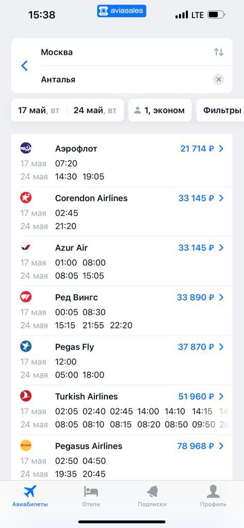
Task: Edit departure date 17 май
Action: 39,110
